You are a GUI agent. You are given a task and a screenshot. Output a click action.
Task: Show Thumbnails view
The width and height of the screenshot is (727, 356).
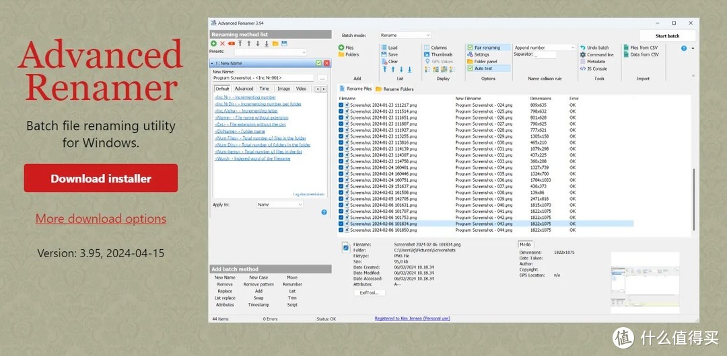click(x=438, y=54)
